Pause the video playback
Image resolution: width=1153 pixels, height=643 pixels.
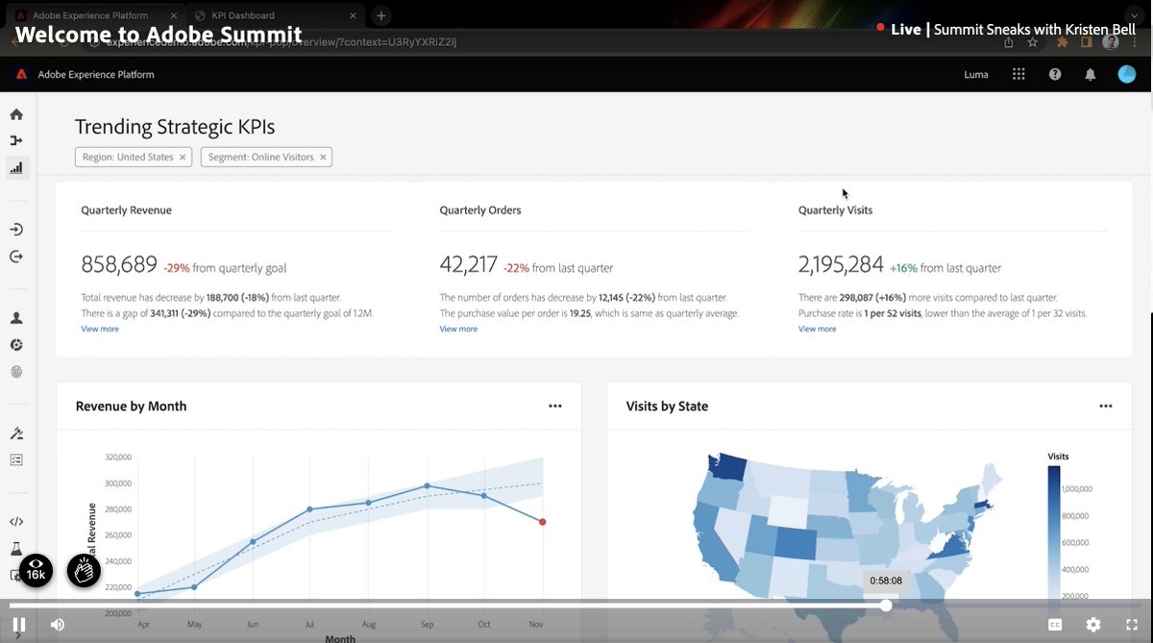click(19, 625)
